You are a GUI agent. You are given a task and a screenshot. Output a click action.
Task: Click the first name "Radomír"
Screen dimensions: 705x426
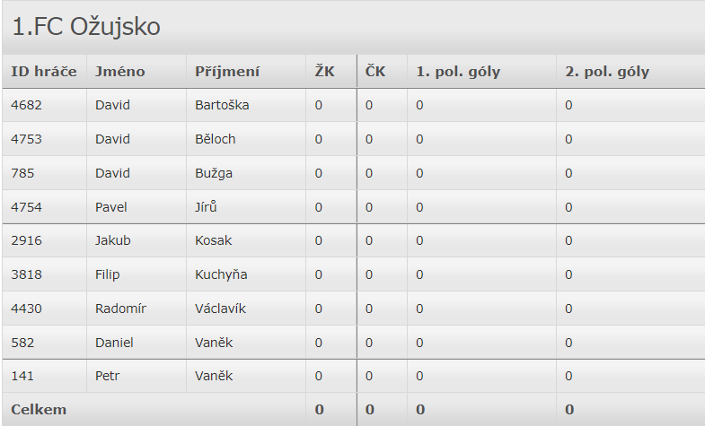click(120, 309)
